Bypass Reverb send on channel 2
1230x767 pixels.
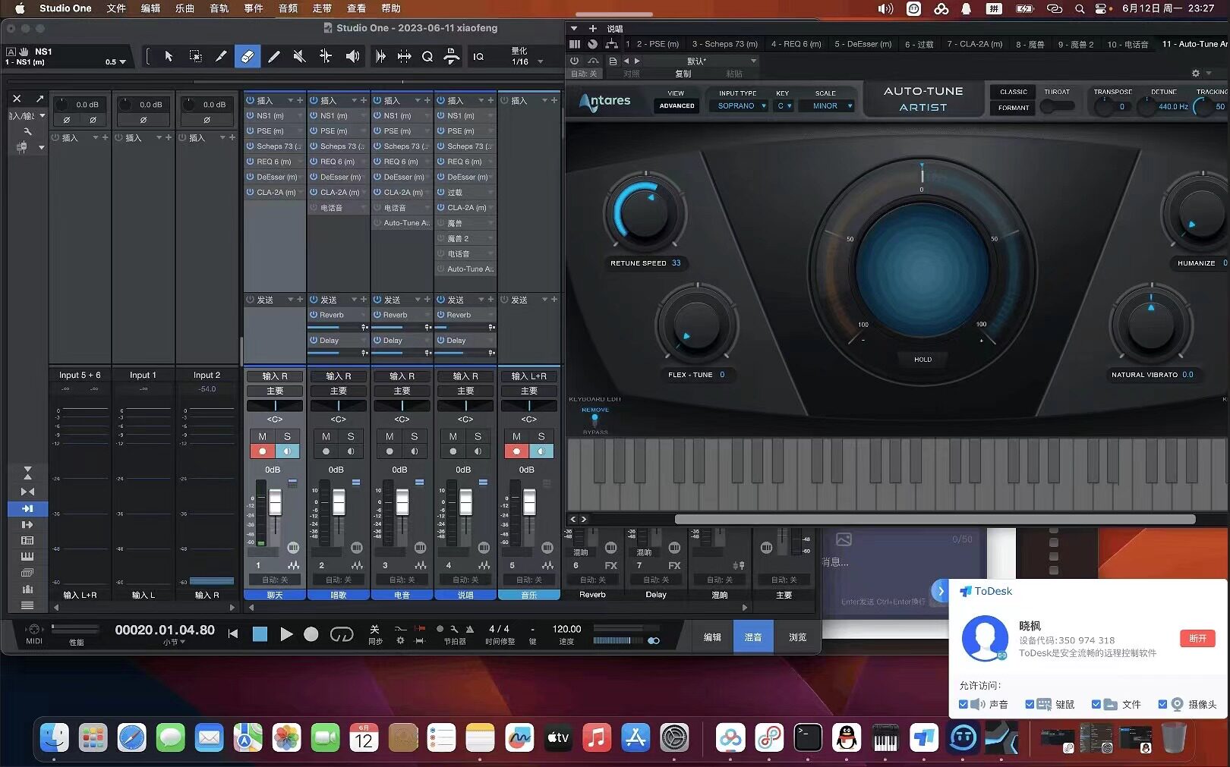click(x=314, y=315)
